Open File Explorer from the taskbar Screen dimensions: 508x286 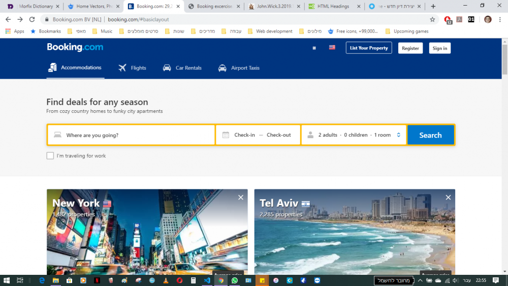56,280
